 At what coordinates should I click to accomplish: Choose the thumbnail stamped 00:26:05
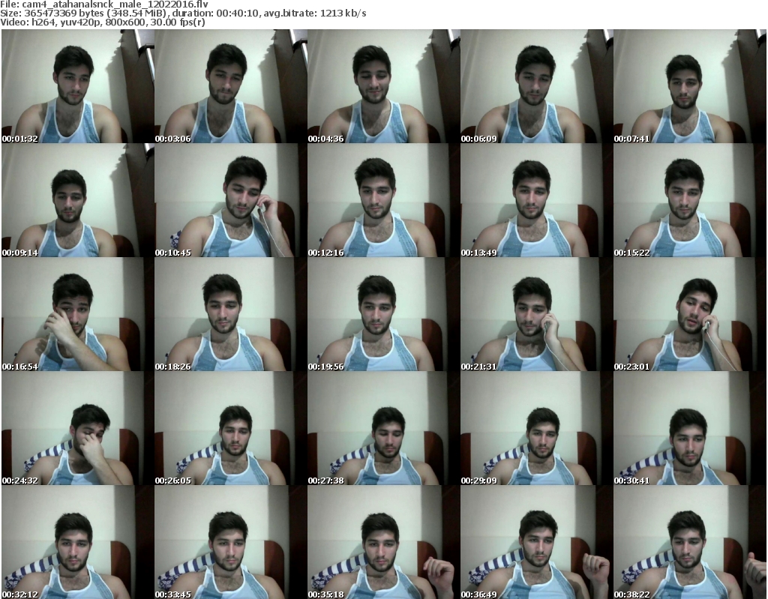tap(231, 429)
